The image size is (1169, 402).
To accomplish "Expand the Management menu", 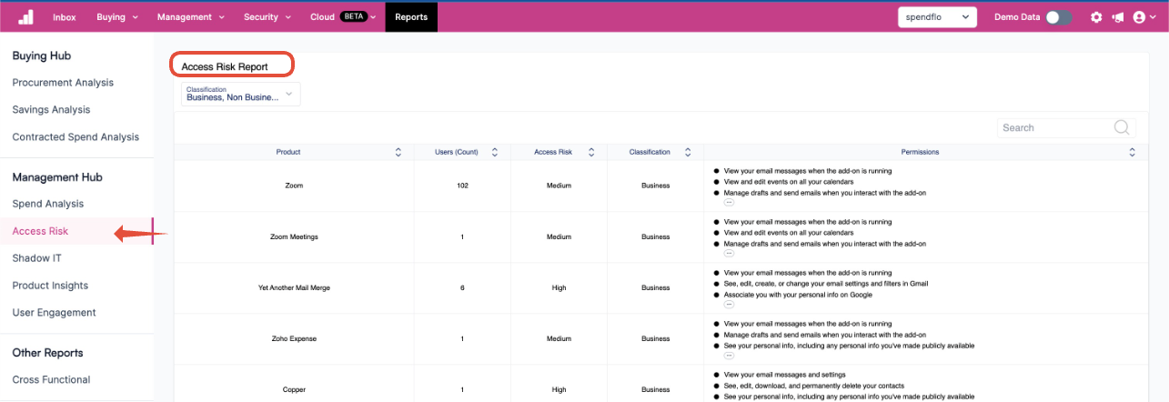I will 190,17.
